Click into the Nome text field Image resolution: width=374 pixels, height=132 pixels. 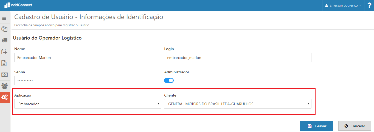coord(88,58)
